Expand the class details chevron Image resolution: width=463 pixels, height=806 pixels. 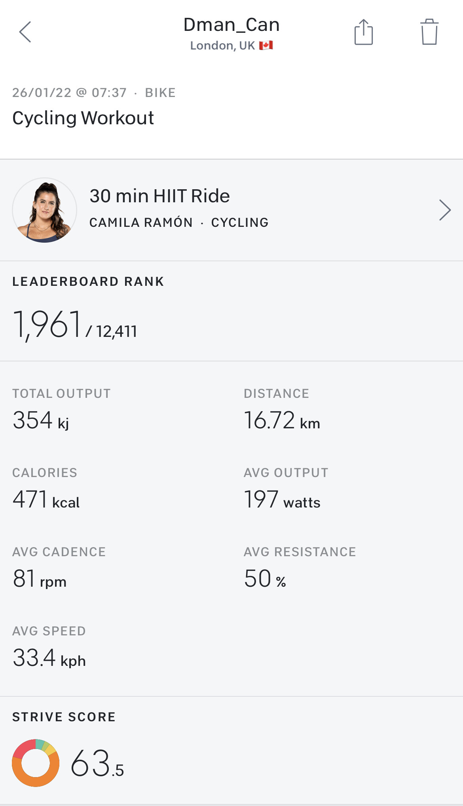point(445,210)
